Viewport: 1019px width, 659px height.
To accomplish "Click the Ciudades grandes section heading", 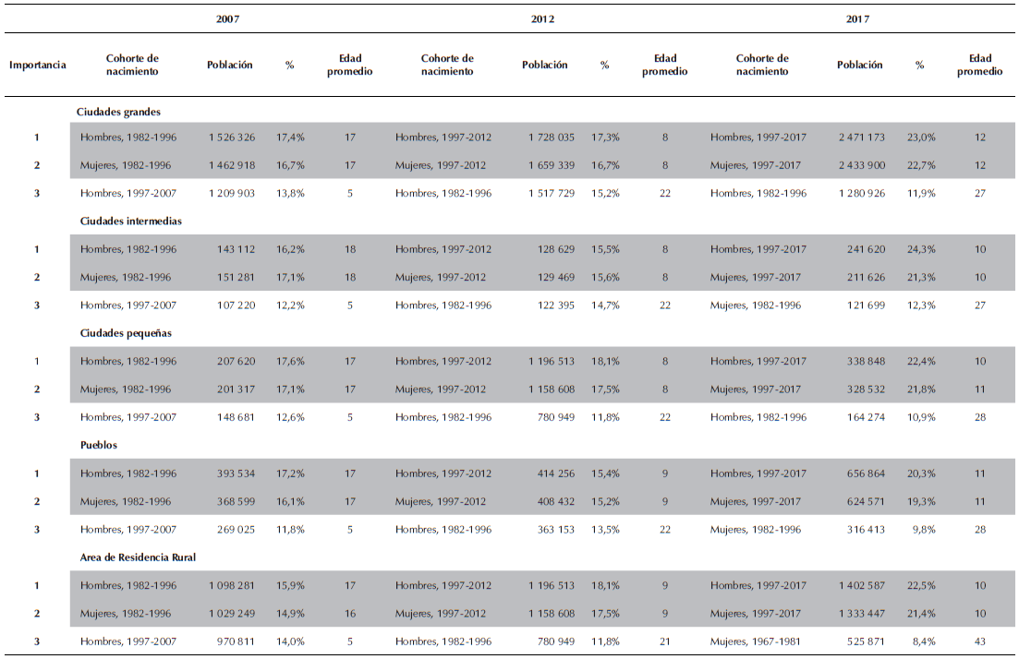I will (118, 111).
